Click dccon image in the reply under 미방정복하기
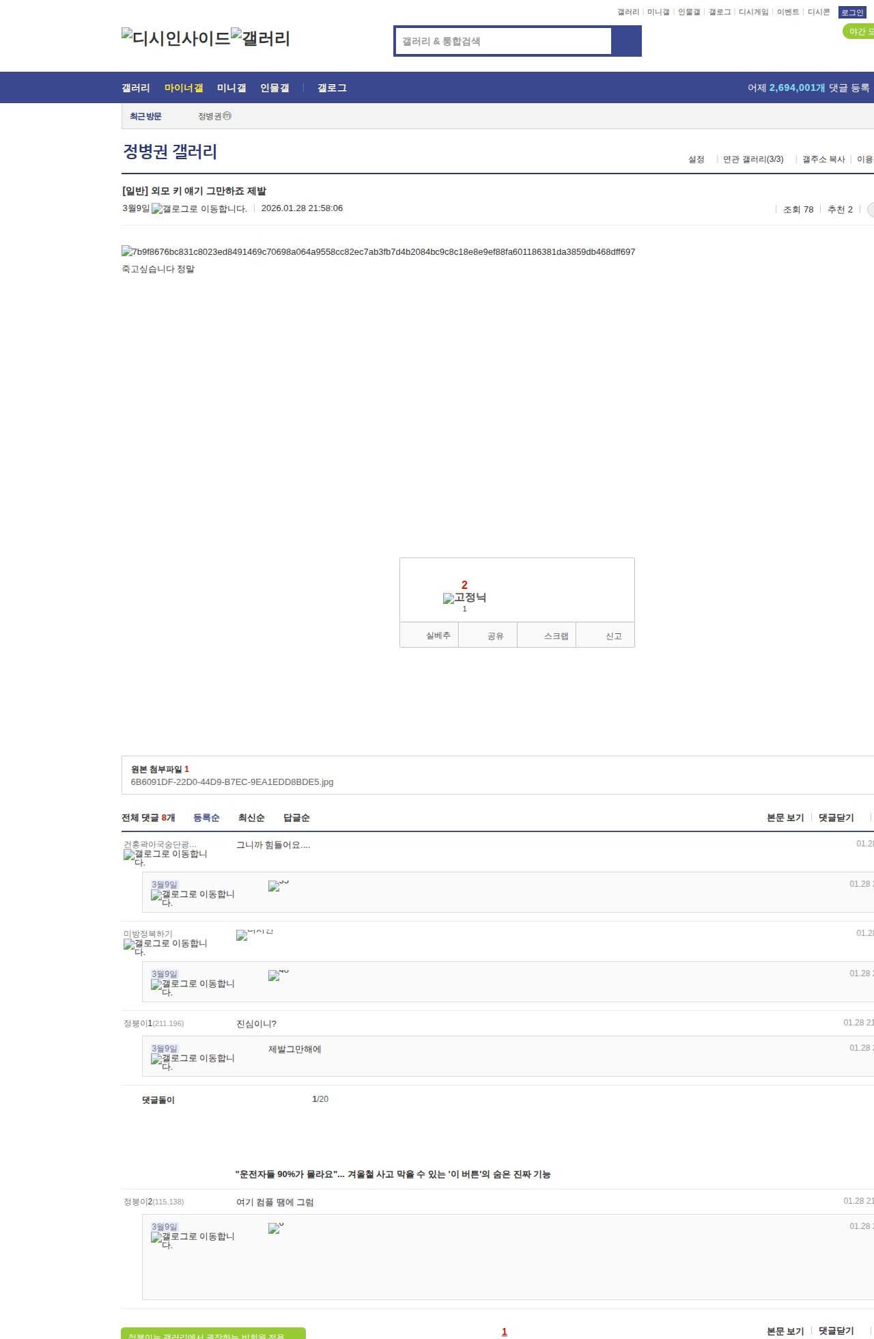The height and width of the screenshot is (1339, 874). pos(279,975)
